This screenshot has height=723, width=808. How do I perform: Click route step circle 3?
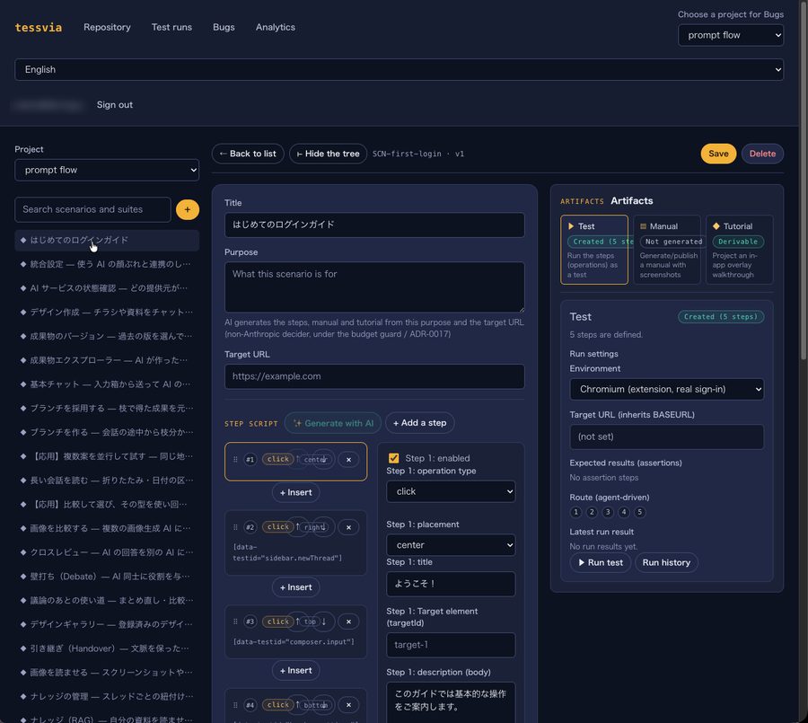click(608, 512)
